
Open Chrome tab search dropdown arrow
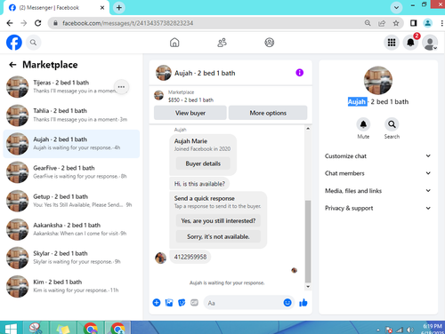click(x=396, y=7)
